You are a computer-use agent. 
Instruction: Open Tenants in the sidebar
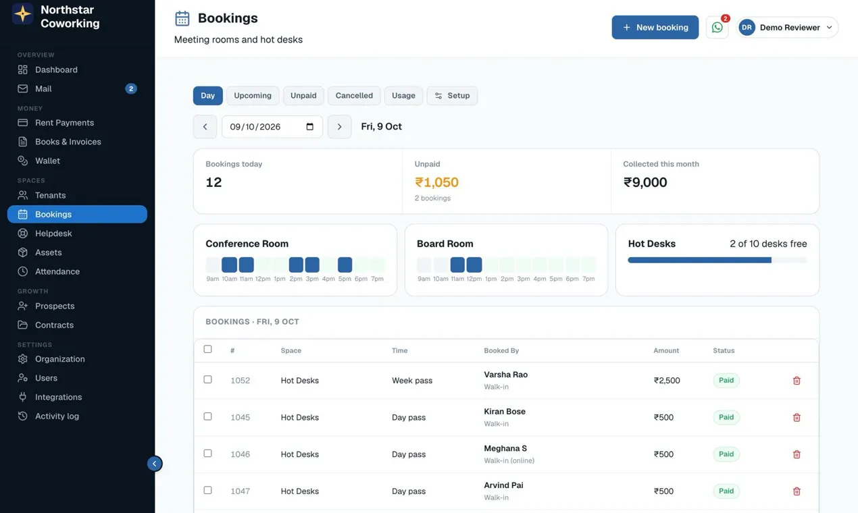(x=77, y=195)
